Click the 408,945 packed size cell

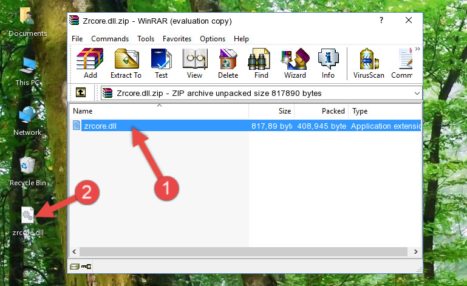coord(322,126)
